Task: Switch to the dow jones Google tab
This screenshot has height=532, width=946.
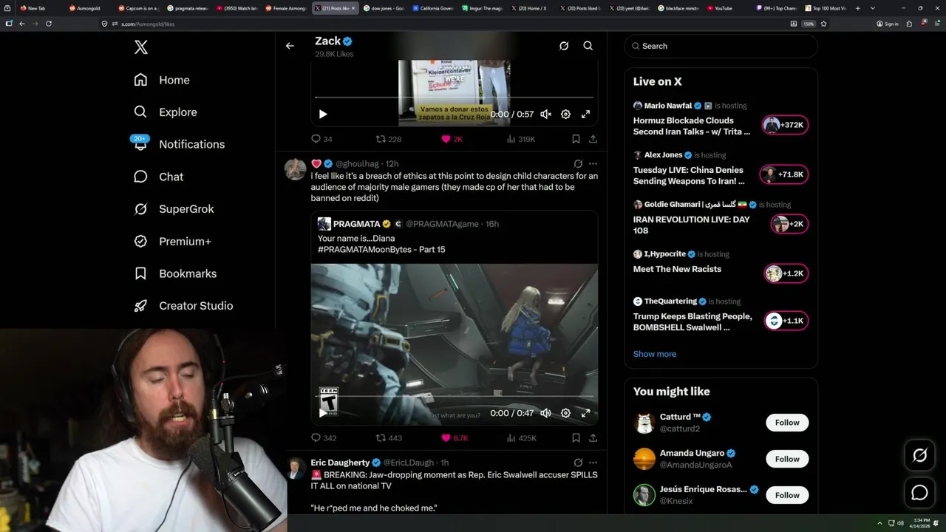Action: (384, 8)
